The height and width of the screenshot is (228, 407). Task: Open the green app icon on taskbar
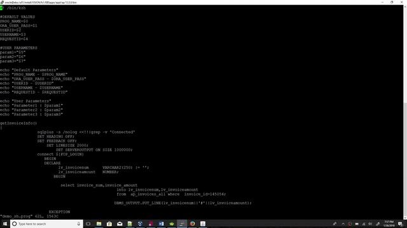pyautogui.click(x=172, y=224)
